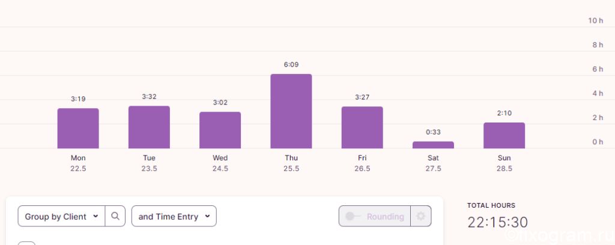615x245 pixels.
Task: Click the Fri 26.5 axis label
Action: pos(362,163)
